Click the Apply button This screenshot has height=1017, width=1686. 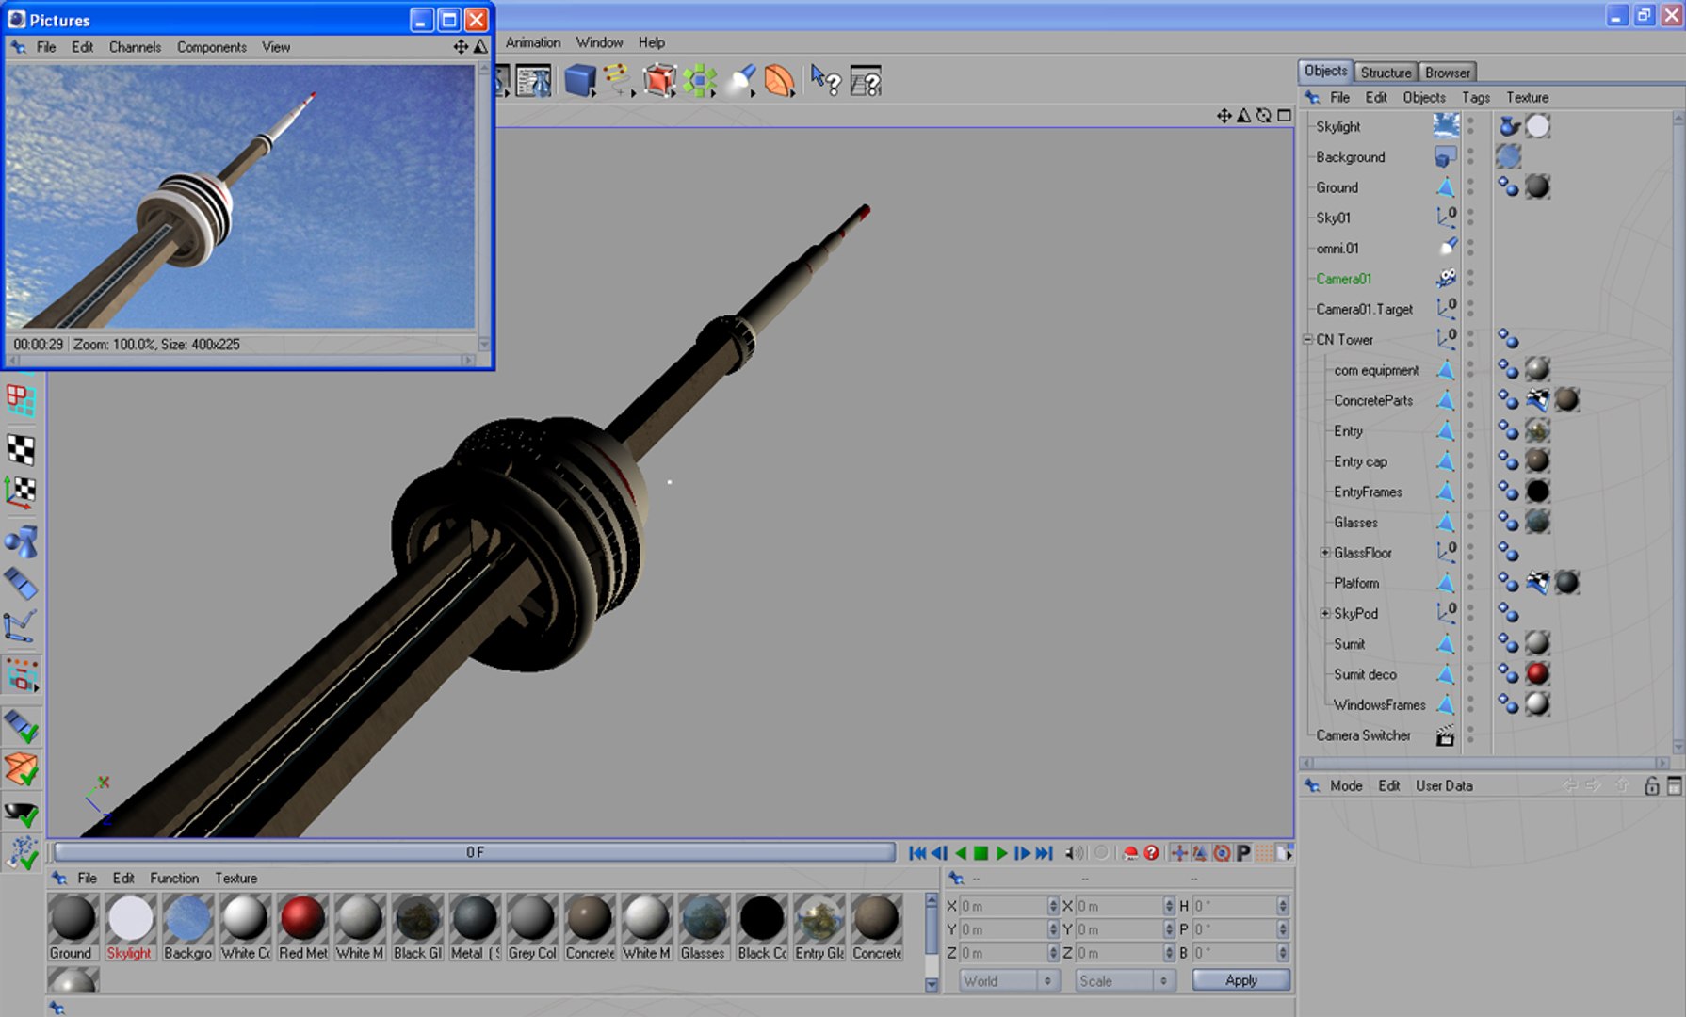(x=1241, y=980)
